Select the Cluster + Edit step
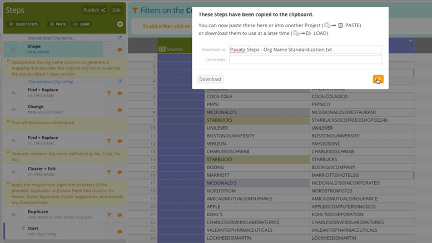The width and height of the screenshot is (432, 243). coord(53,171)
